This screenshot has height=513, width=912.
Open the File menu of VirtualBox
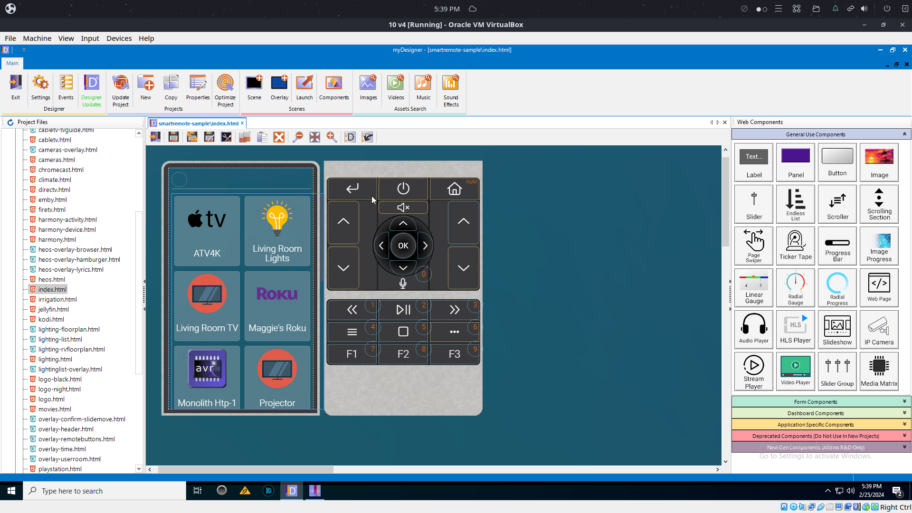tap(10, 38)
